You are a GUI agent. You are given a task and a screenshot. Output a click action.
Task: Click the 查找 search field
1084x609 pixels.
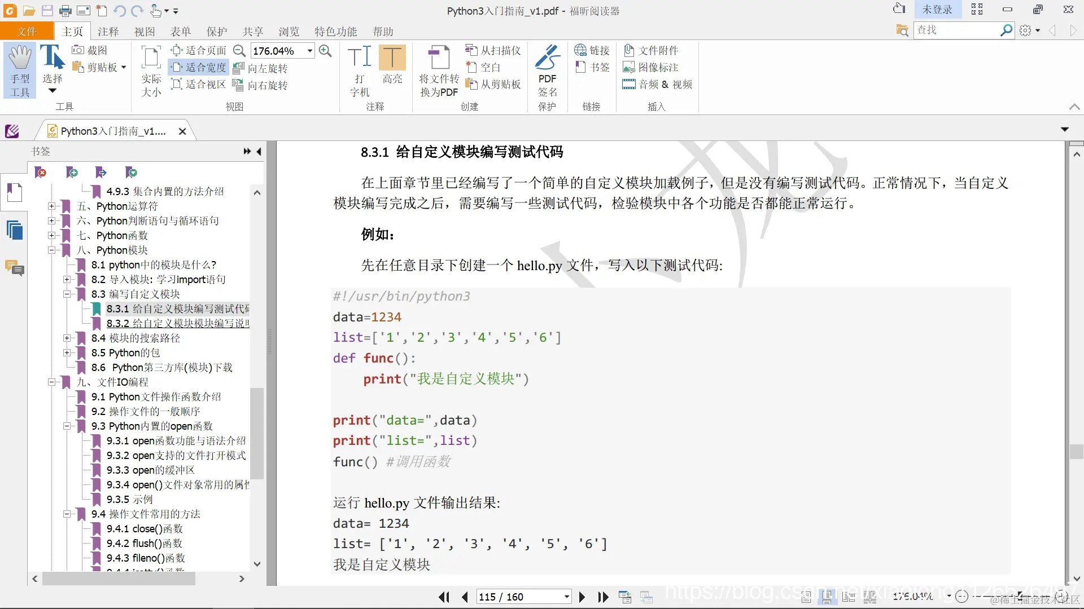[x=955, y=30]
